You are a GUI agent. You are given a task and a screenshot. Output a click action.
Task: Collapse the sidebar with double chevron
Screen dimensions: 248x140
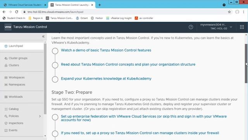[43, 37]
